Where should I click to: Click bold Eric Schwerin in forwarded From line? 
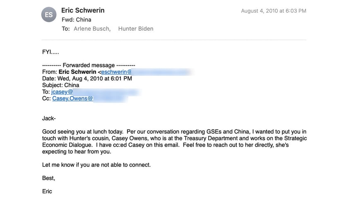tap(78, 72)
